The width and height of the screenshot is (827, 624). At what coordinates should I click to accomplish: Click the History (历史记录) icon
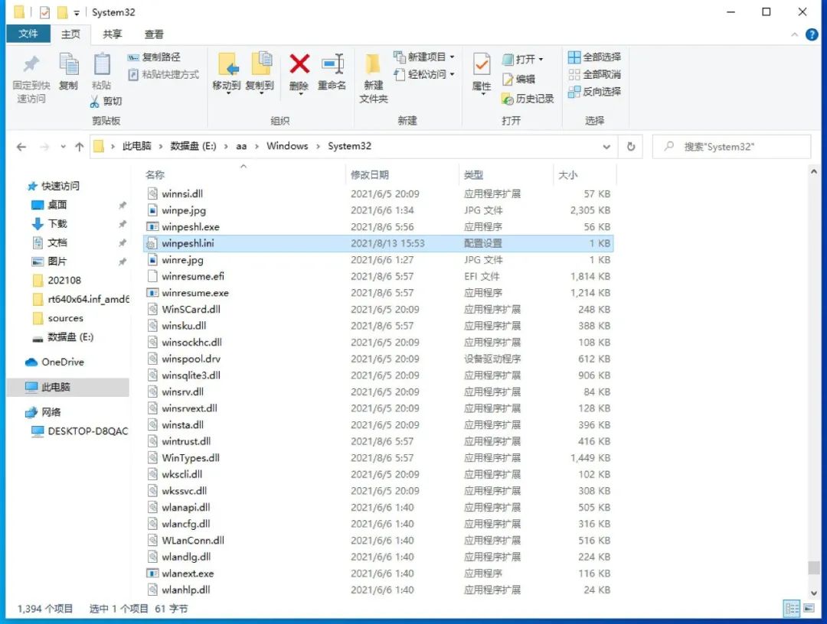[x=528, y=99]
